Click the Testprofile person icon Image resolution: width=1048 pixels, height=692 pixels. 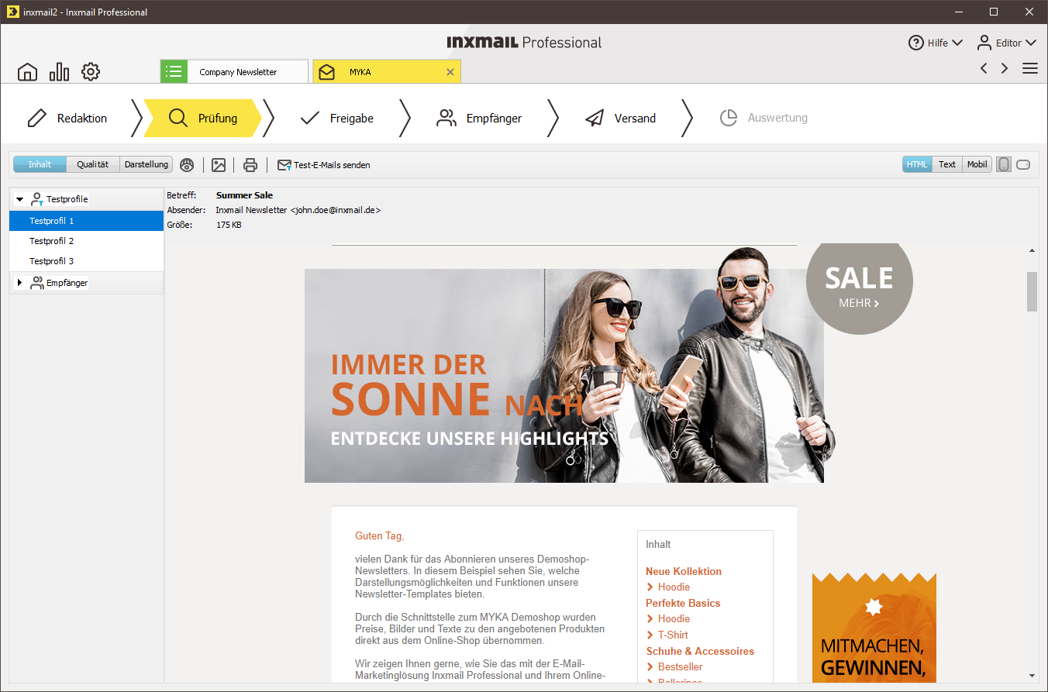click(x=36, y=199)
